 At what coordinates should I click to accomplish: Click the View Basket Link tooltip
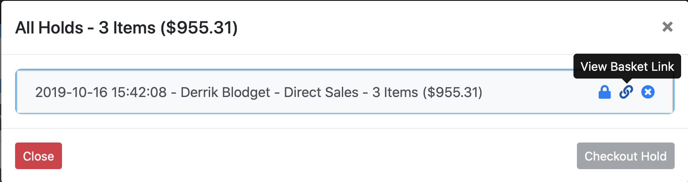(627, 67)
